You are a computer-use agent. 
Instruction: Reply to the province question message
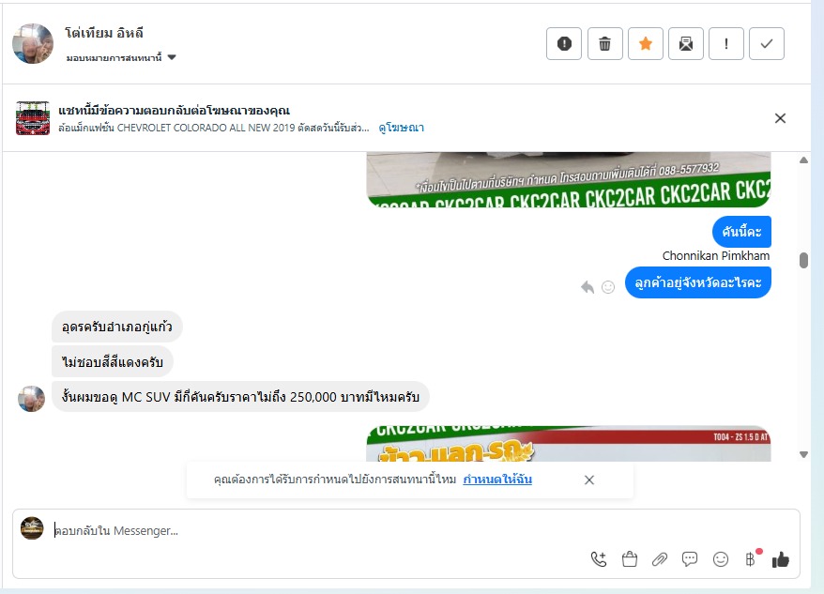coord(587,287)
